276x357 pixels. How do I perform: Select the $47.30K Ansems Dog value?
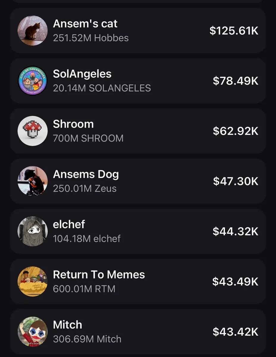[236, 181]
